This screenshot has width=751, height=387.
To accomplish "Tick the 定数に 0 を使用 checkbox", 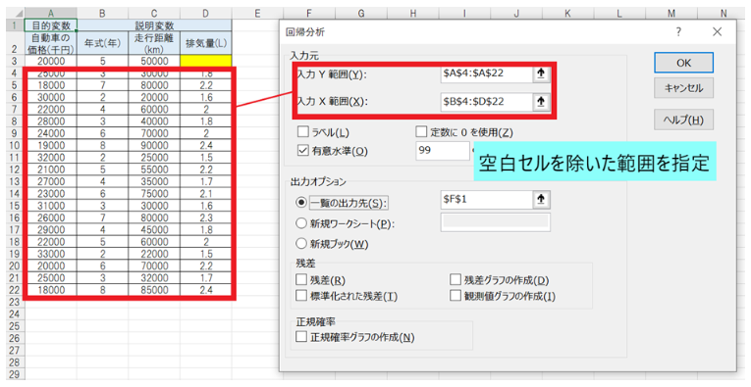I will coord(421,132).
